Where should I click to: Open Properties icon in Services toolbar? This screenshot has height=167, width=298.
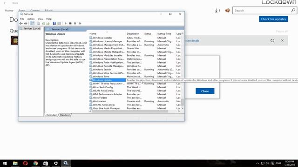tap(38, 24)
